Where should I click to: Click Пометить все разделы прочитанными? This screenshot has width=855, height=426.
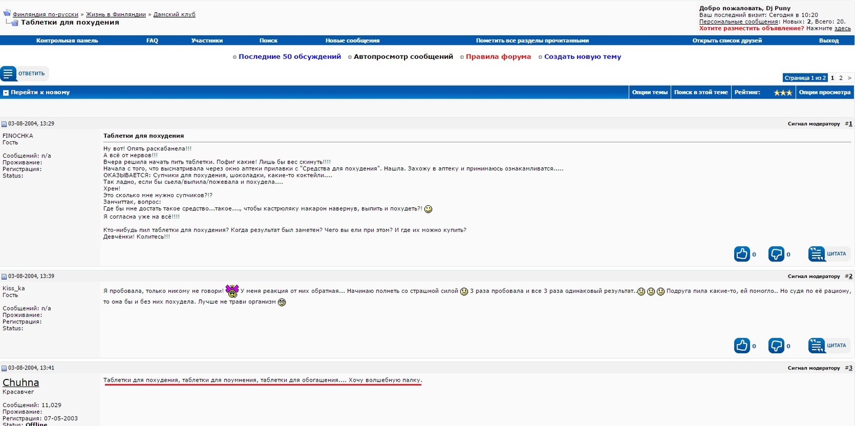coord(532,41)
